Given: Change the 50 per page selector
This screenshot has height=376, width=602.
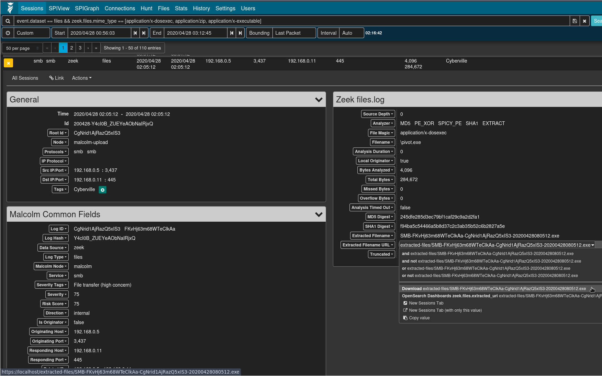Looking at the screenshot, I should coord(22,48).
